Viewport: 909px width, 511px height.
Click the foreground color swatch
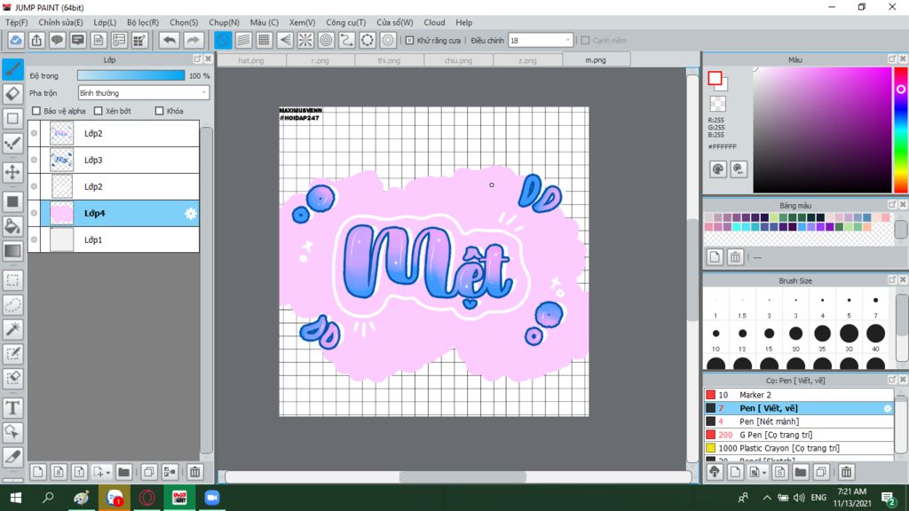(x=715, y=78)
